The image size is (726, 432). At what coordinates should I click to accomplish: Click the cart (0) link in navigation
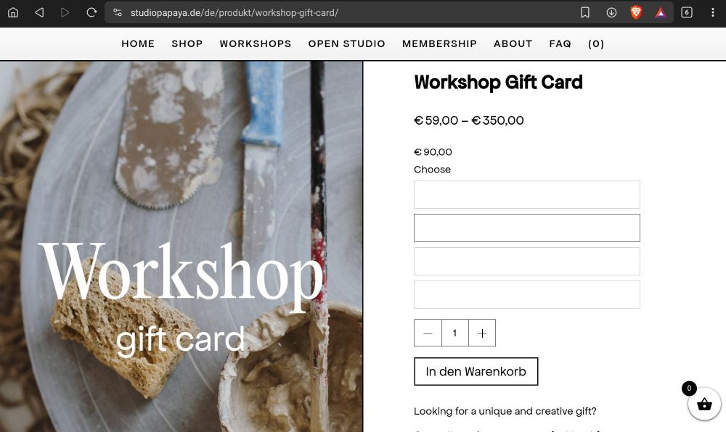[596, 44]
